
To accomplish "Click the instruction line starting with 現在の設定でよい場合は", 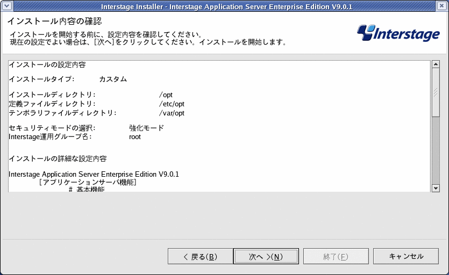I will click(x=148, y=42).
